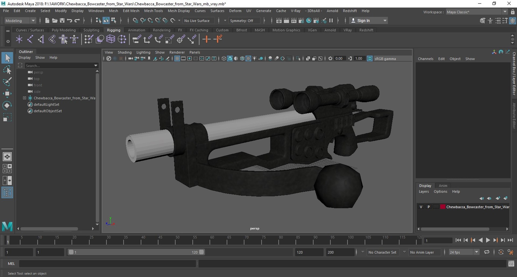Click the New Scene icon

[x=47, y=20]
